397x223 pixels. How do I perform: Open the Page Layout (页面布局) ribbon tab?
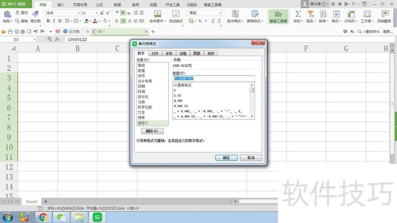pos(80,4)
